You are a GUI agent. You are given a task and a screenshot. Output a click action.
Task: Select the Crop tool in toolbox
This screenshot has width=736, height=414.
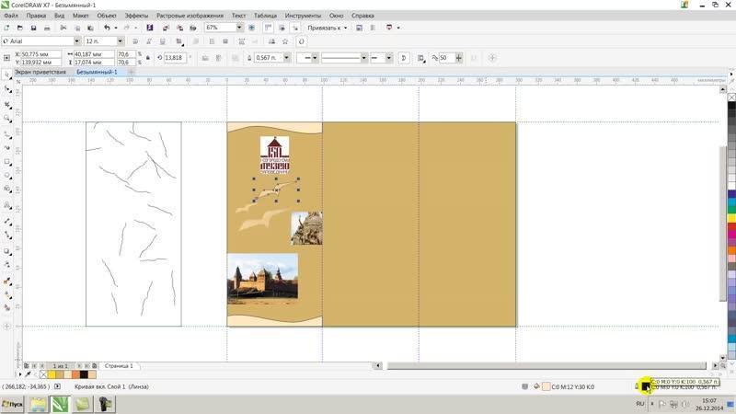(x=9, y=104)
